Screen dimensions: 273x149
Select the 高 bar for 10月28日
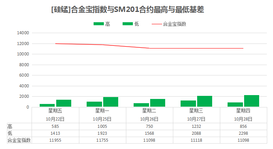coord(235,105)
